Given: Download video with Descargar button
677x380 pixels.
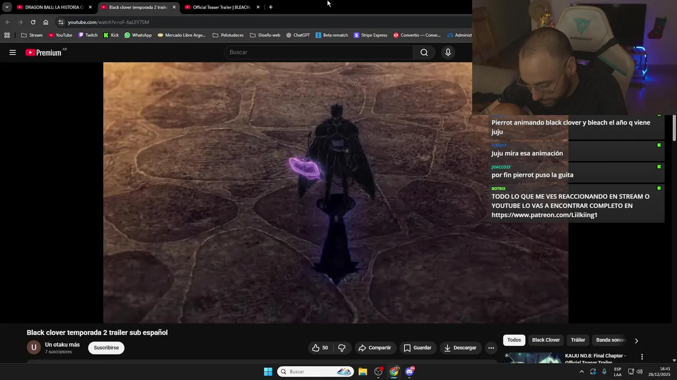Looking at the screenshot, I should [460, 348].
